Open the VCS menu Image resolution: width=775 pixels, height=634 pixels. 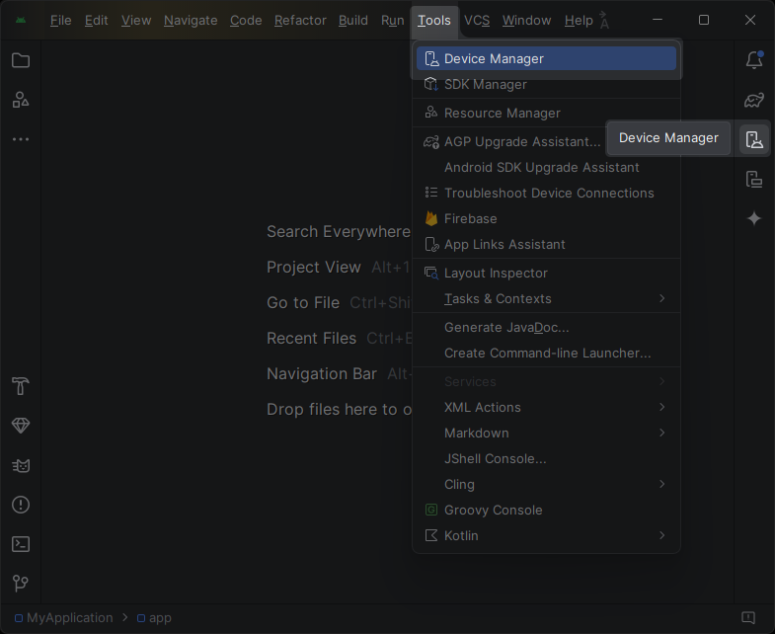pos(477,21)
